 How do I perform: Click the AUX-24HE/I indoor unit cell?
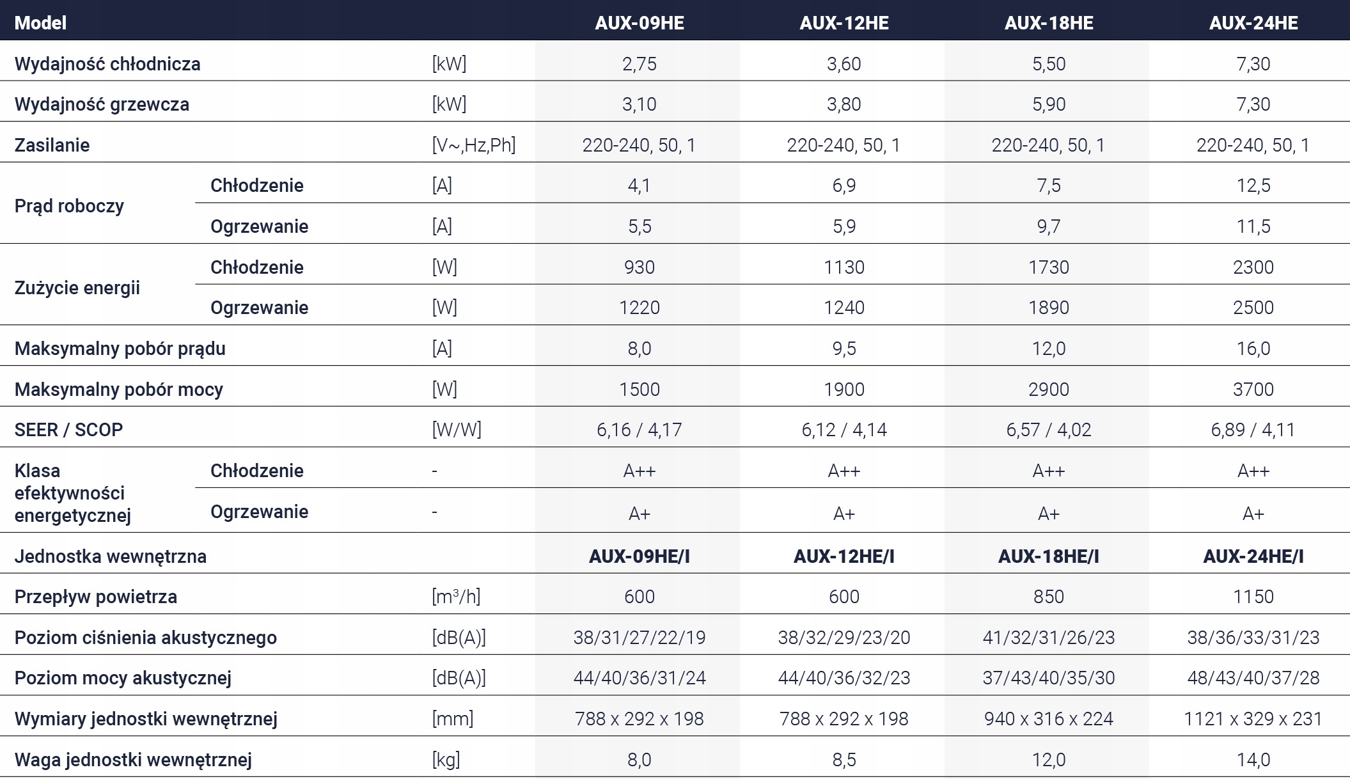1253,556
